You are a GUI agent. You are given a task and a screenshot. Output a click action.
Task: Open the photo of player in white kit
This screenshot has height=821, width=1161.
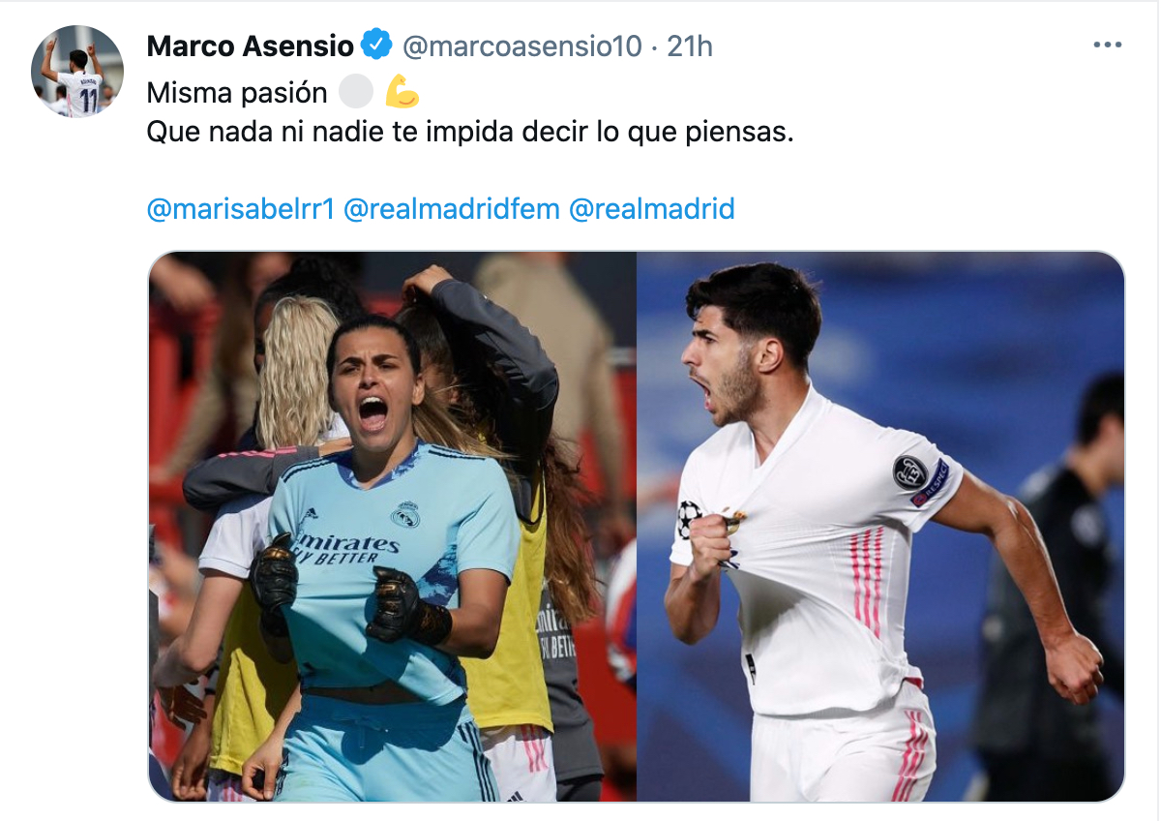click(x=880, y=527)
